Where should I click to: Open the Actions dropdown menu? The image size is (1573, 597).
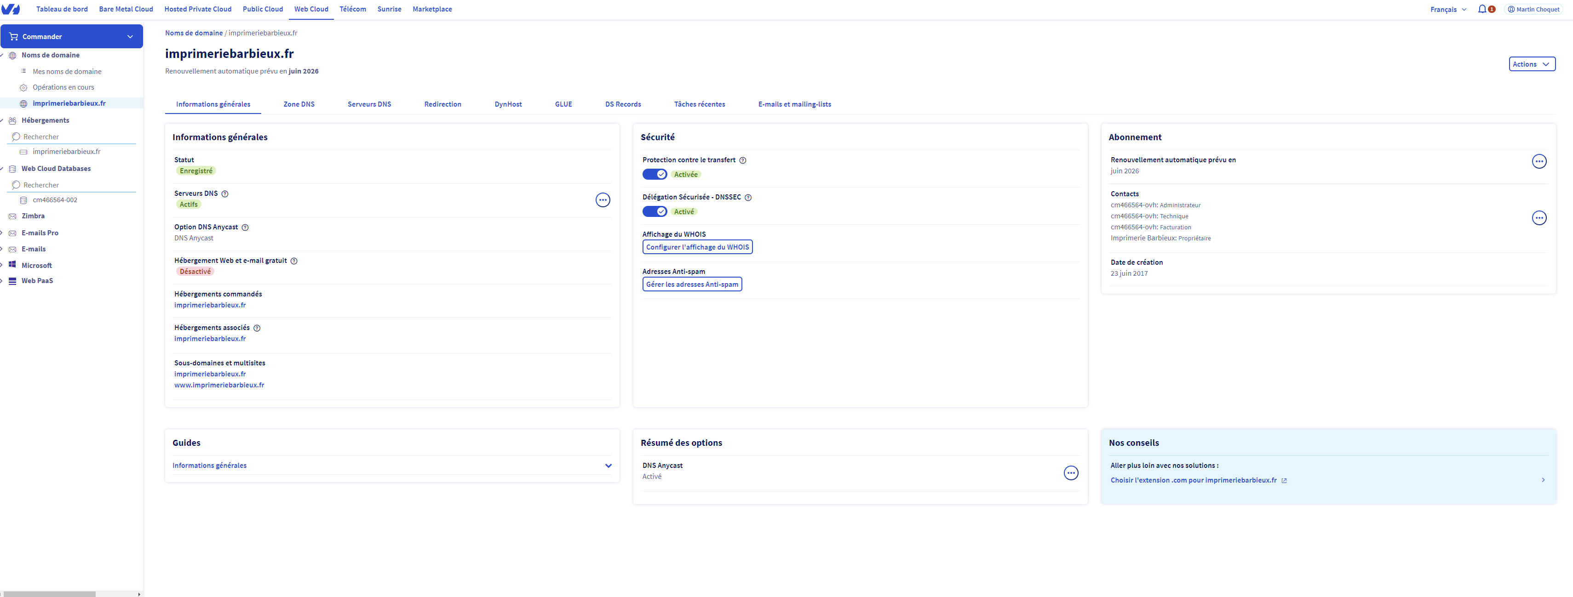click(1532, 64)
